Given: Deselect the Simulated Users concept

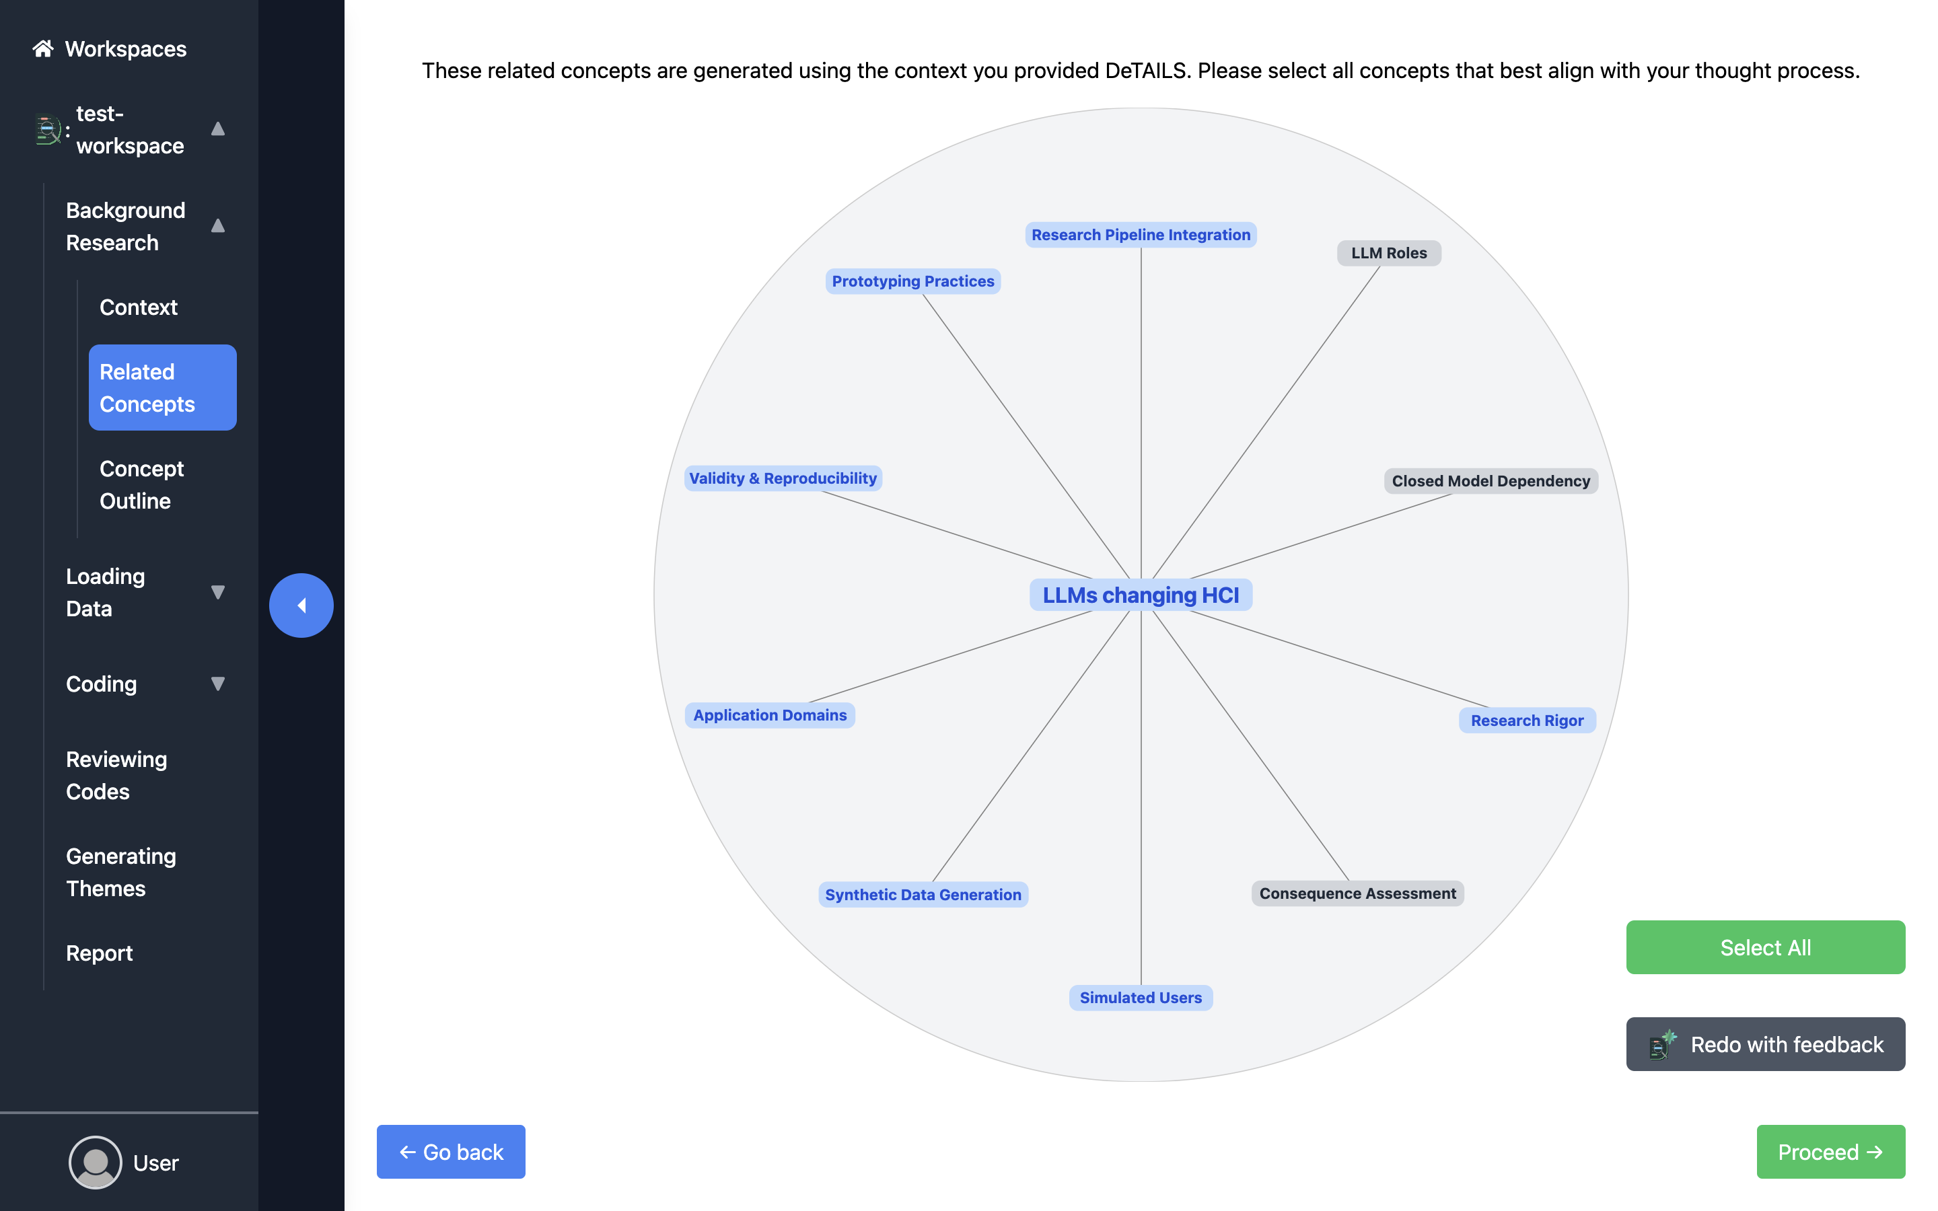Looking at the screenshot, I should click(x=1141, y=998).
